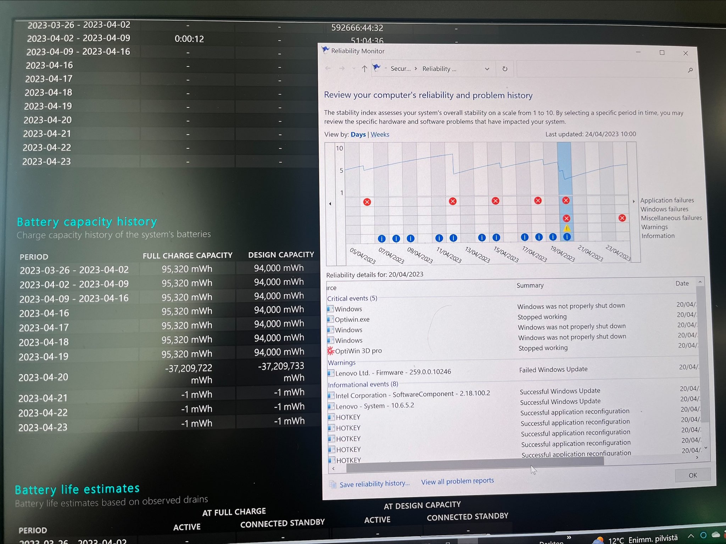726x544 pixels.
Task: Select the application failure red X on 12/04/2023
Action: pos(452,201)
